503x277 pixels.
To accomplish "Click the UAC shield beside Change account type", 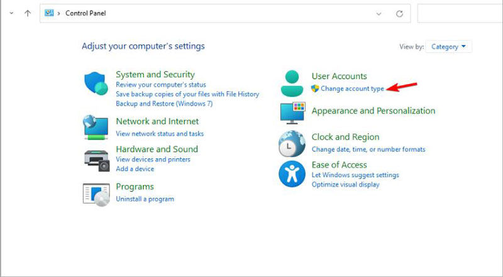I will click(x=315, y=89).
